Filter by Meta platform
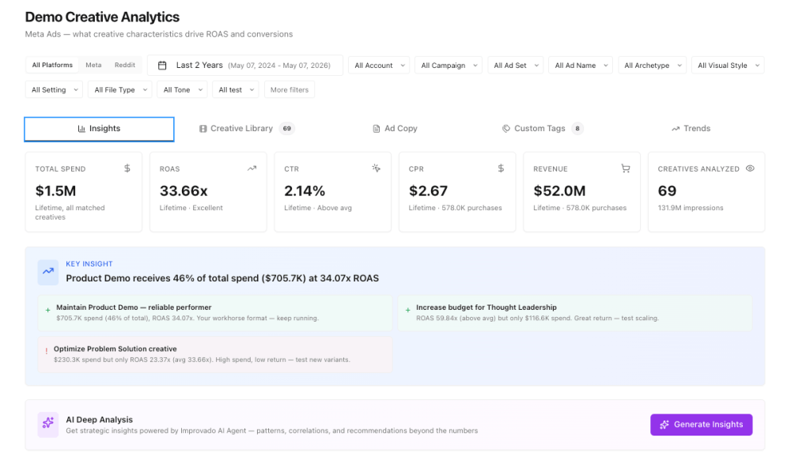 pos(93,65)
